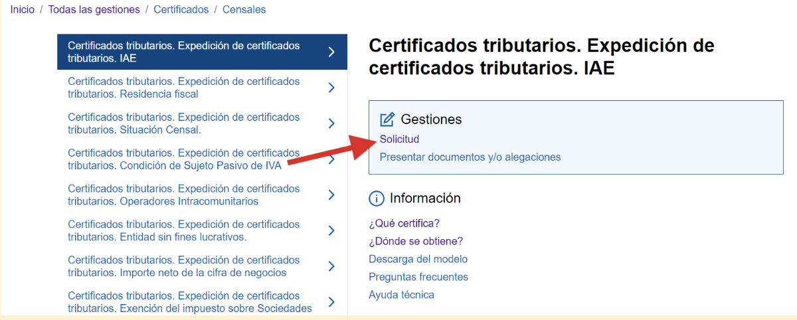797x320 pixels.
Task: Click chevron beside the IAE item
Action: point(331,52)
